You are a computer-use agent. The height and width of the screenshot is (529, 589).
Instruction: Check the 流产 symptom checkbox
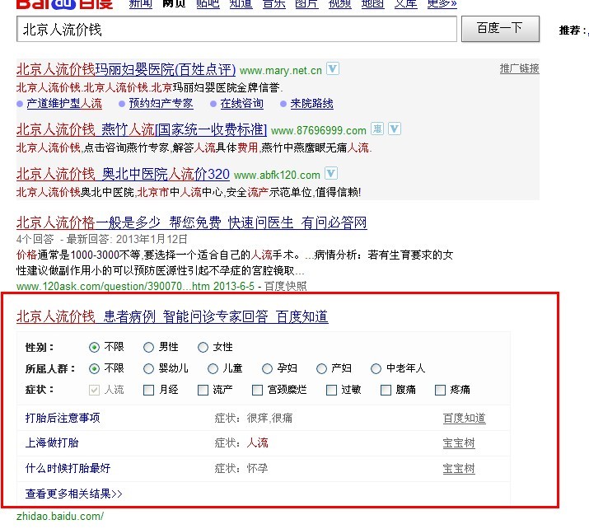(203, 390)
